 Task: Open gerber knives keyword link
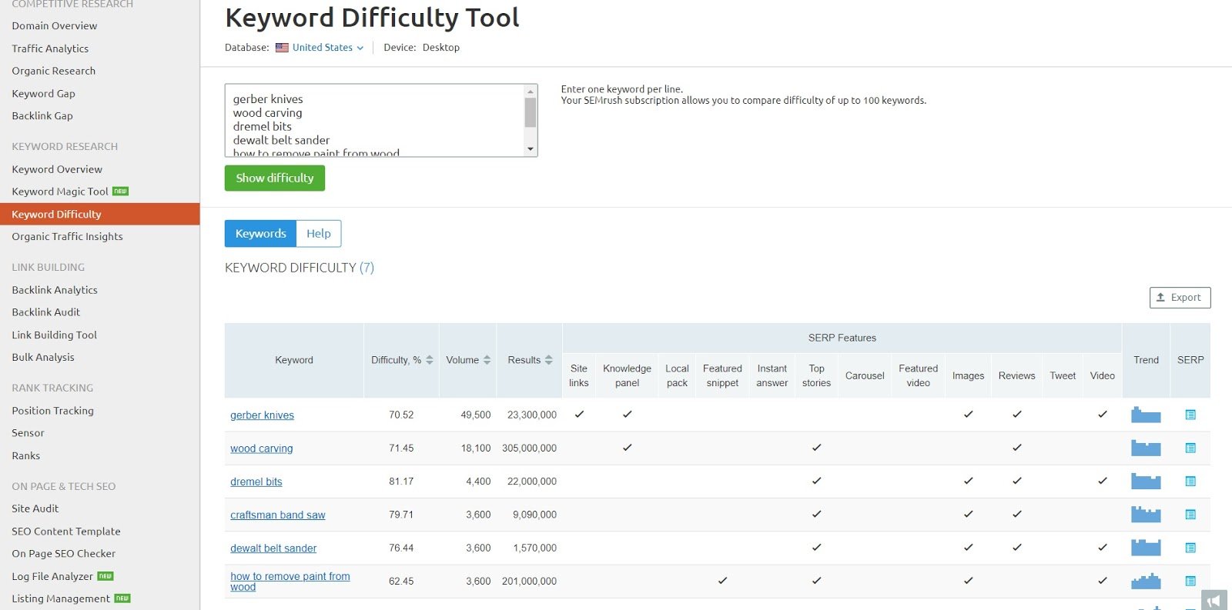[262, 415]
